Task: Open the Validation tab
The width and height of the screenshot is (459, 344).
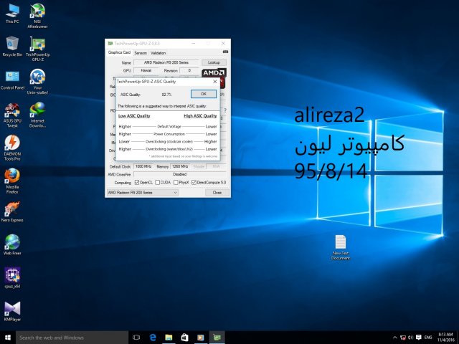Action: pos(158,53)
